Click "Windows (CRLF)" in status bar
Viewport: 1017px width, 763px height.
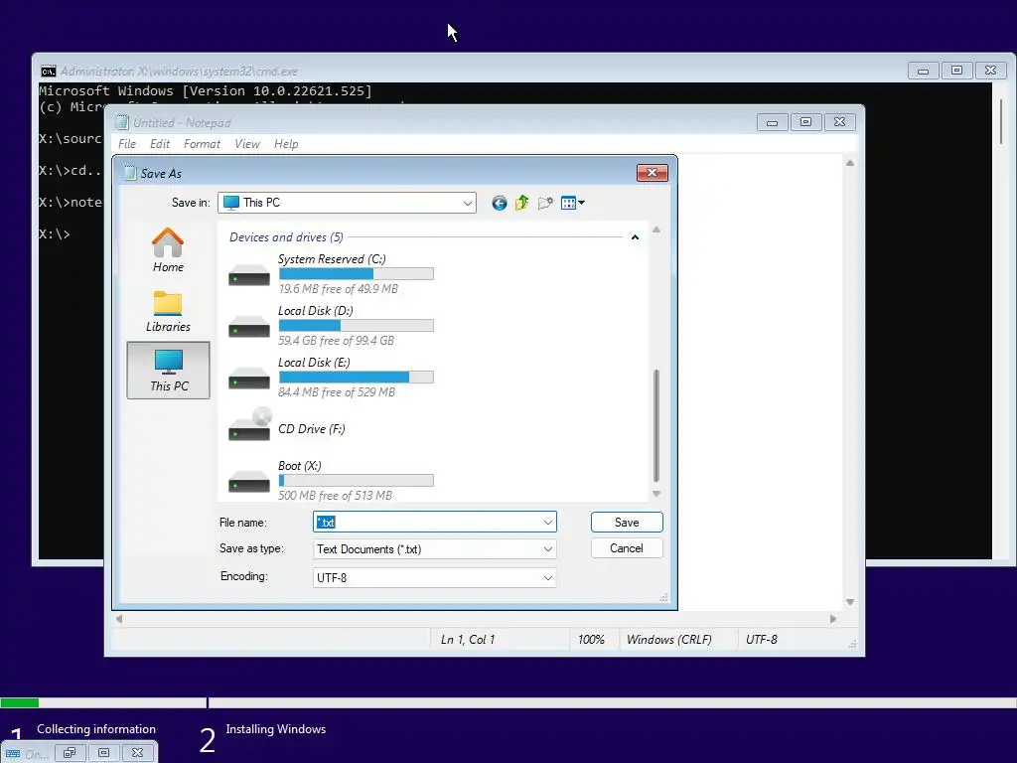(668, 640)
